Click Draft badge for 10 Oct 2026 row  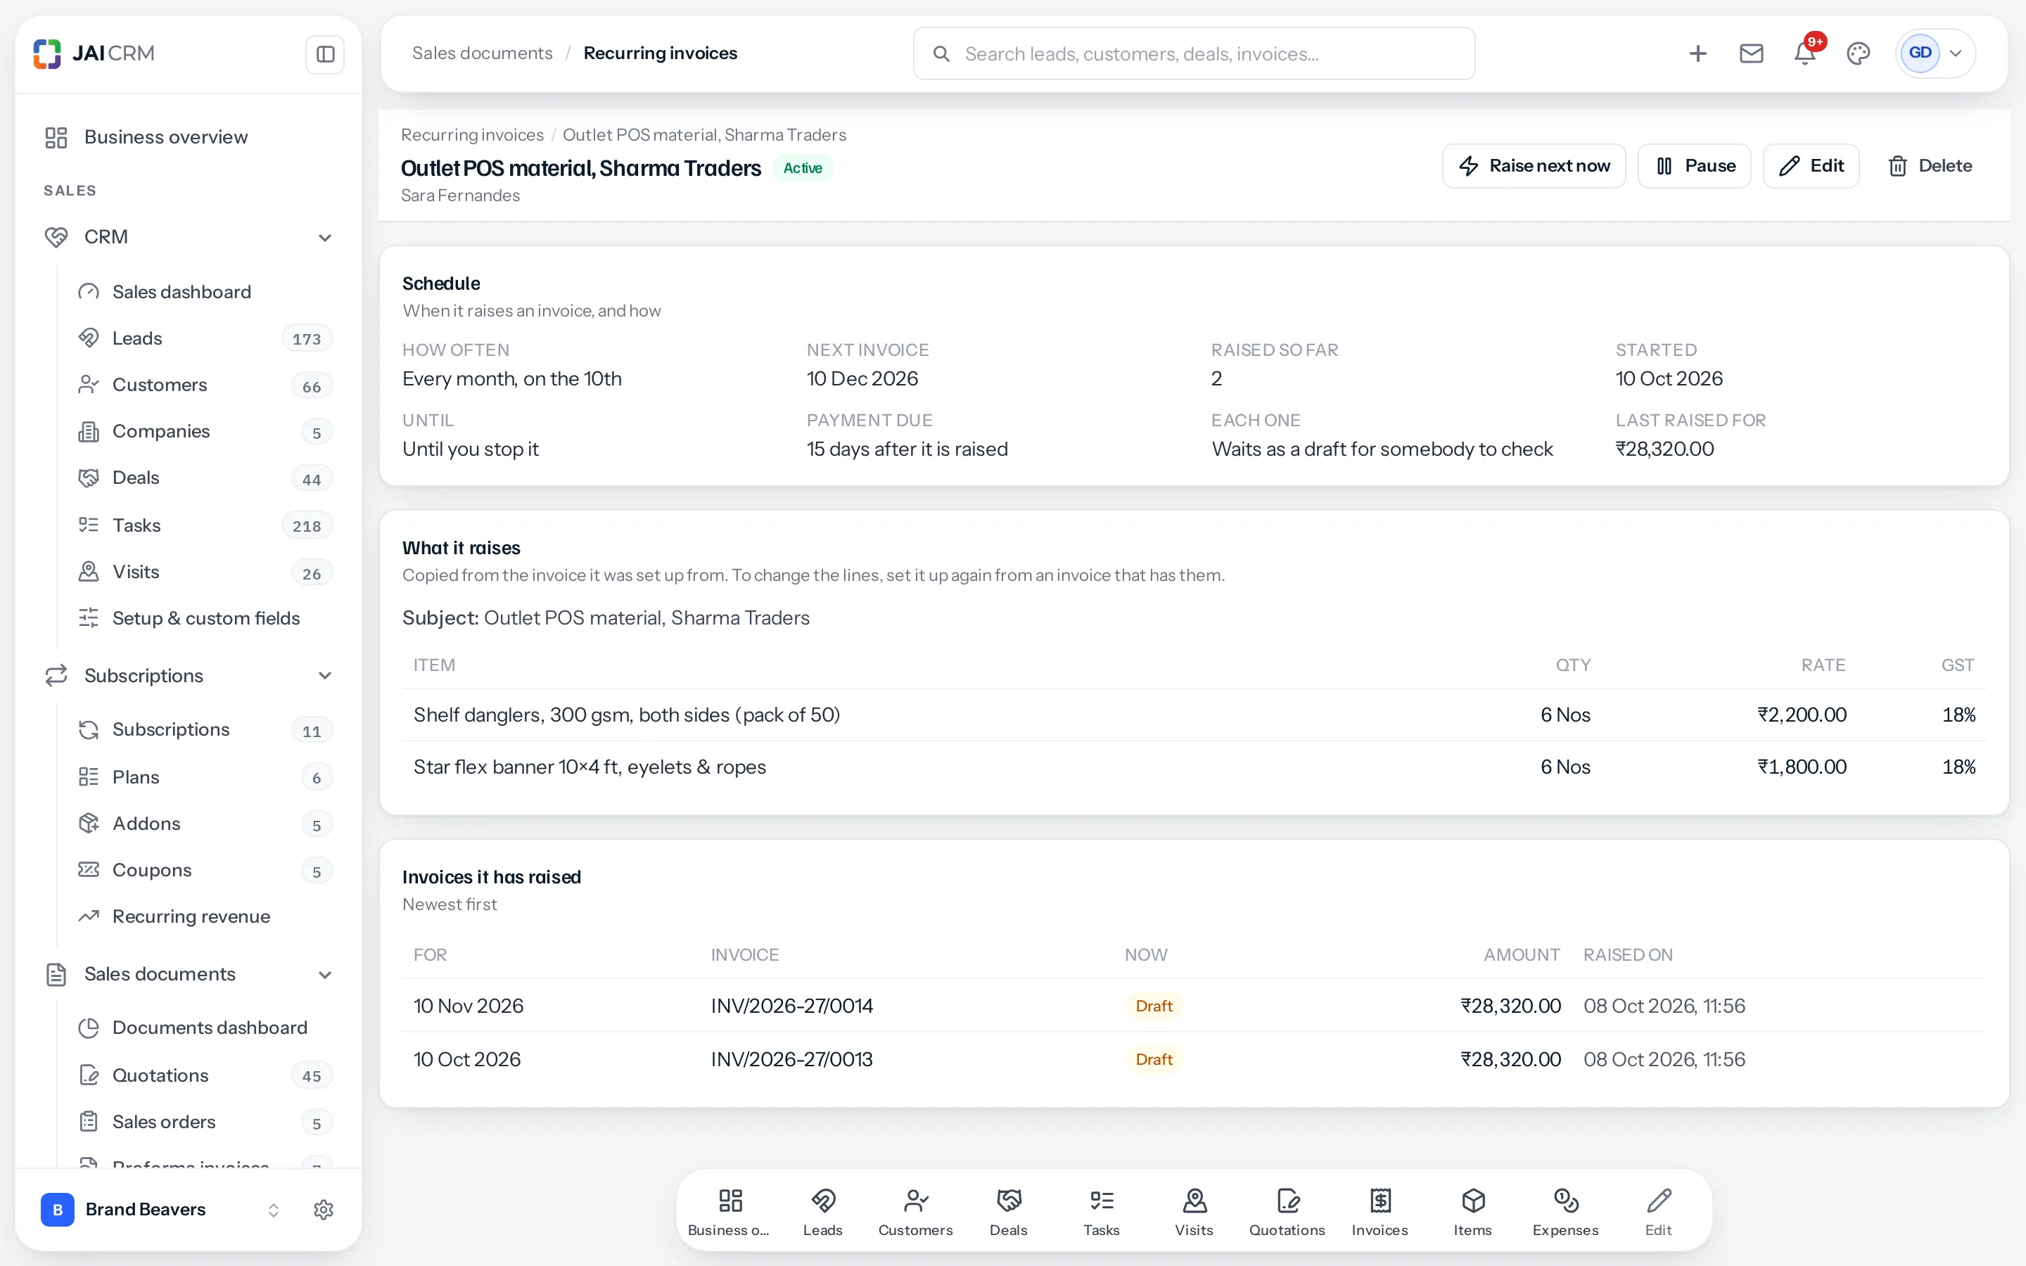pyautogui.click(x=1154, y=1060)
